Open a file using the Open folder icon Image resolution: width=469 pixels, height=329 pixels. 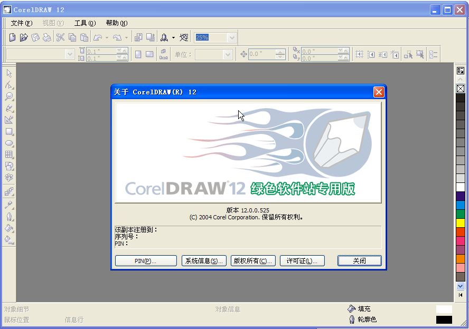point(24,37)
